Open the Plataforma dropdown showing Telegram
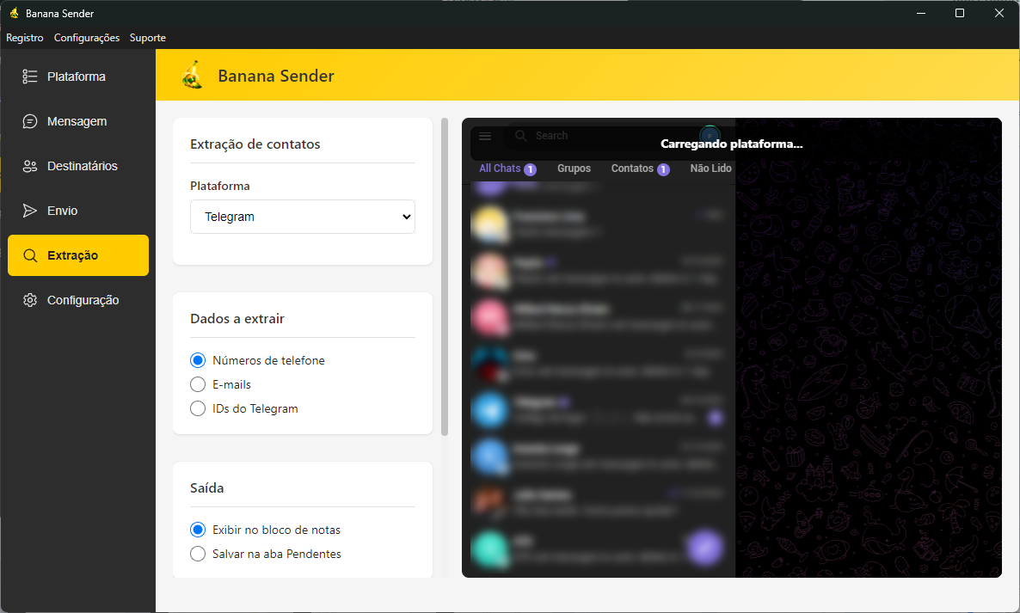This screenshot has height=613, width=1020. click(x=302, y=217)
